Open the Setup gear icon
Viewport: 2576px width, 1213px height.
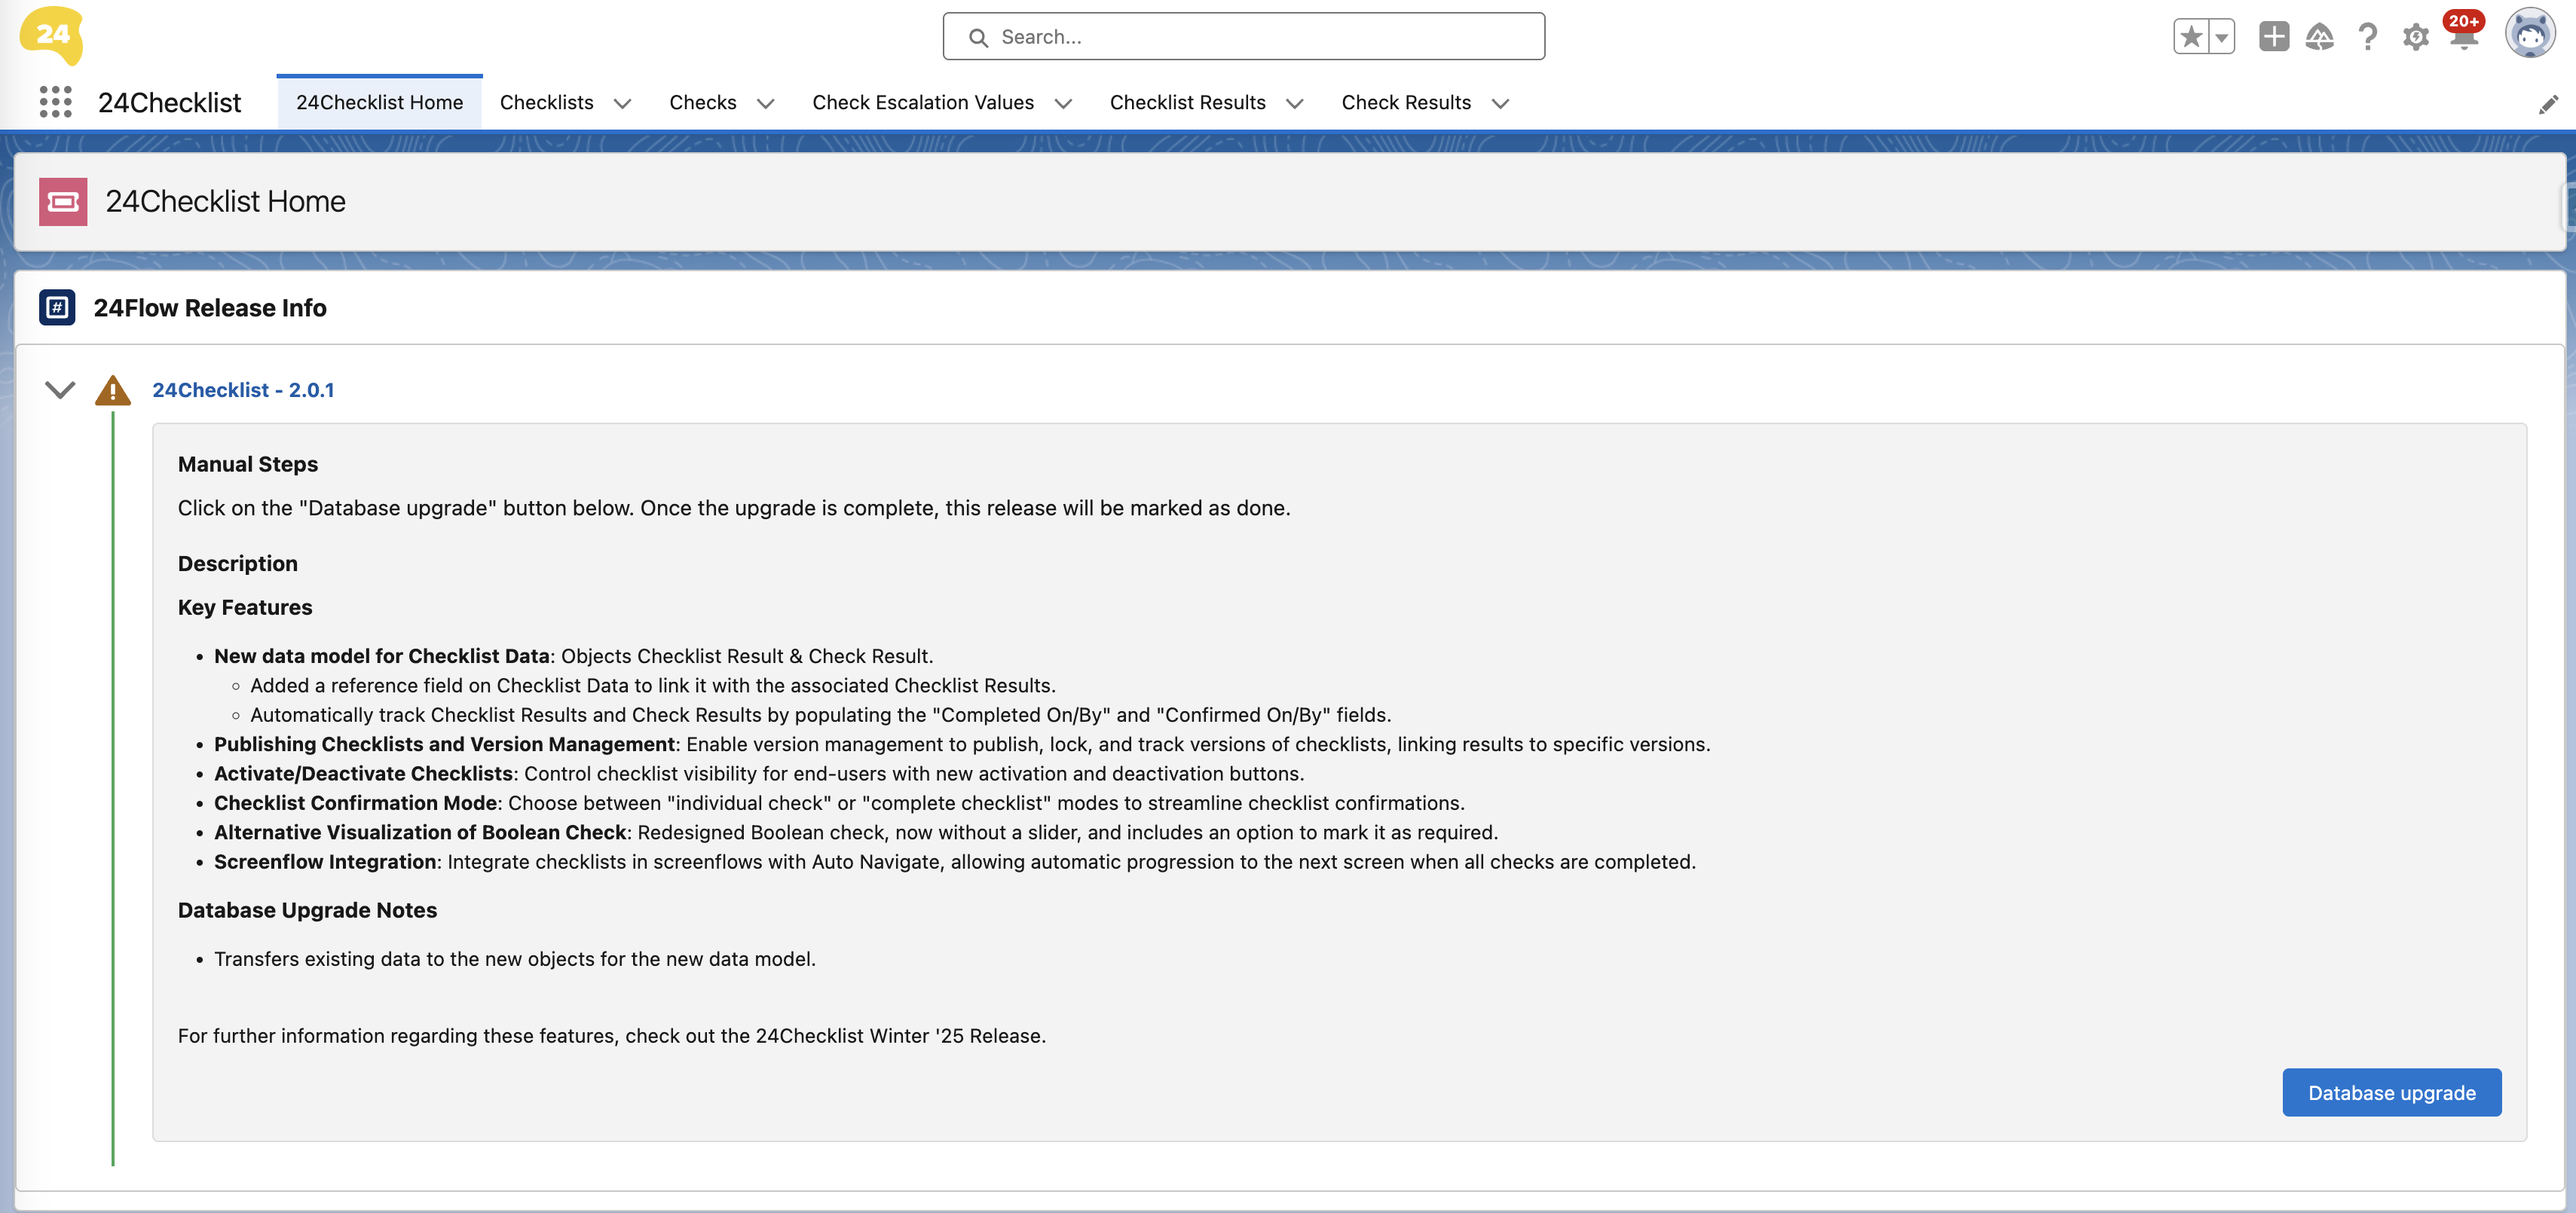tap(2415, 37)
